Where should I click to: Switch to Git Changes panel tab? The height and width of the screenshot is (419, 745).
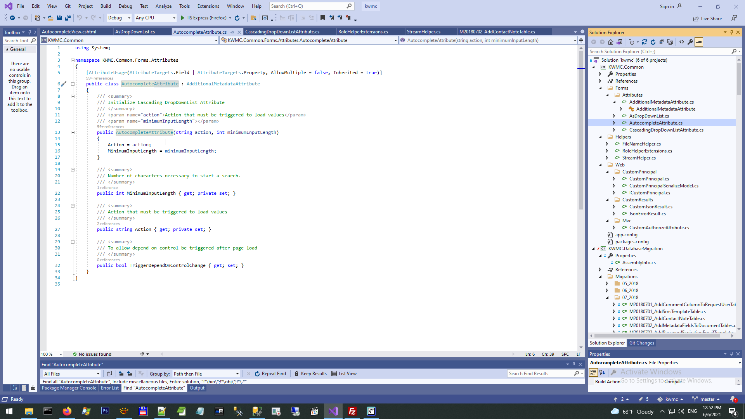[x=641, y=343]
